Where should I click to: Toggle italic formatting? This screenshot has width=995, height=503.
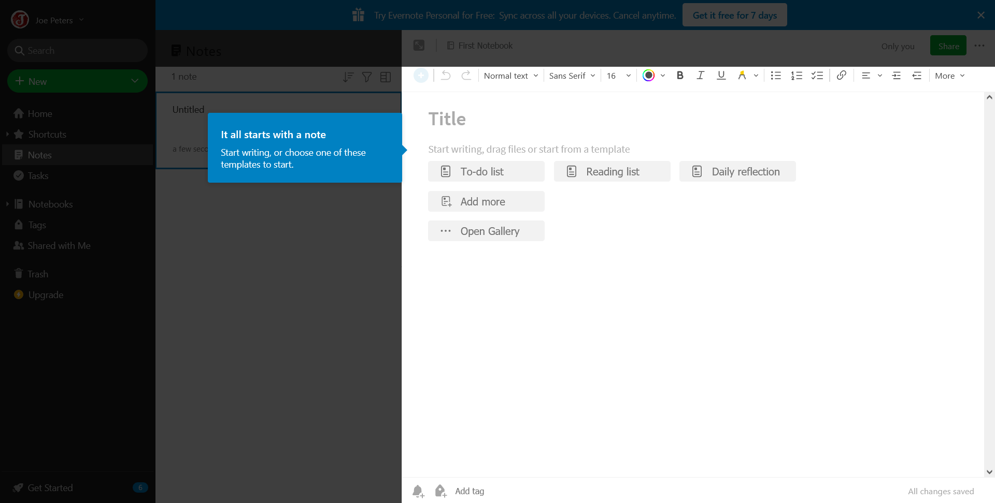pyautogui.click(x=700, y=76)
